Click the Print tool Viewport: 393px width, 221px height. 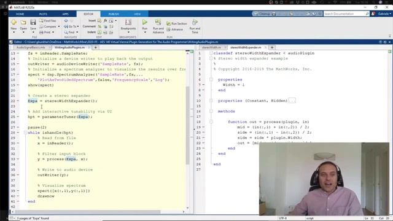tap(45, 33)
